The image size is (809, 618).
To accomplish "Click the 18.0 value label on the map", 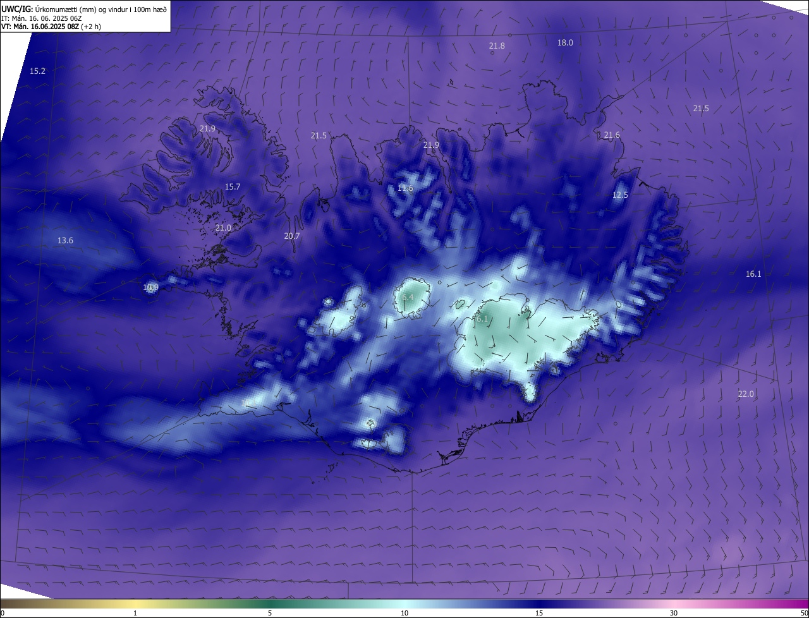I will point(565,43).
